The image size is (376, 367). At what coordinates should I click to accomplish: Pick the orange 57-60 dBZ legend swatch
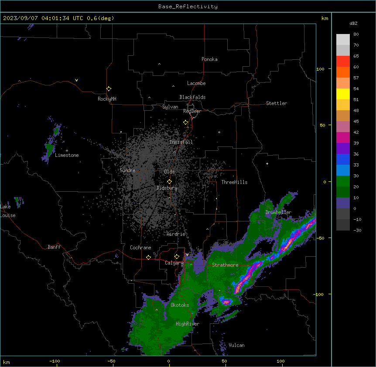343,72
